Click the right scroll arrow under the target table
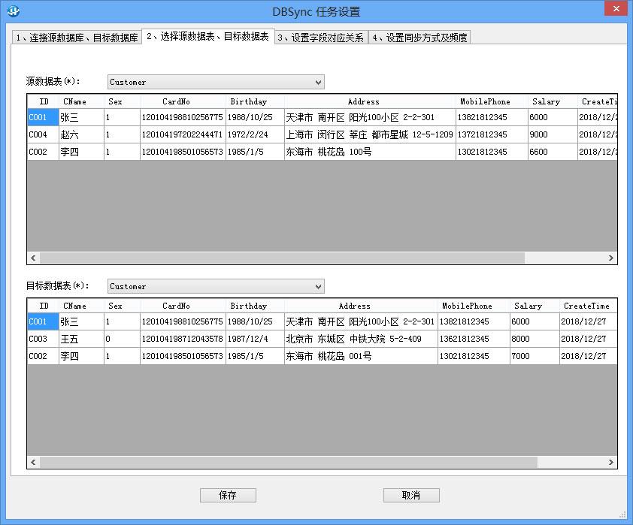 point(611,462)
